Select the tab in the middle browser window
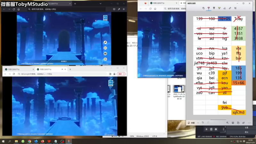The image size is (256, 144). (164, 3)
